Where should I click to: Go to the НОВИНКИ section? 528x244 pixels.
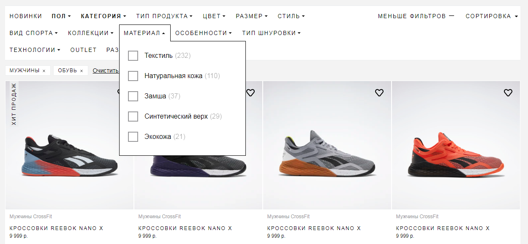(25, 16)
